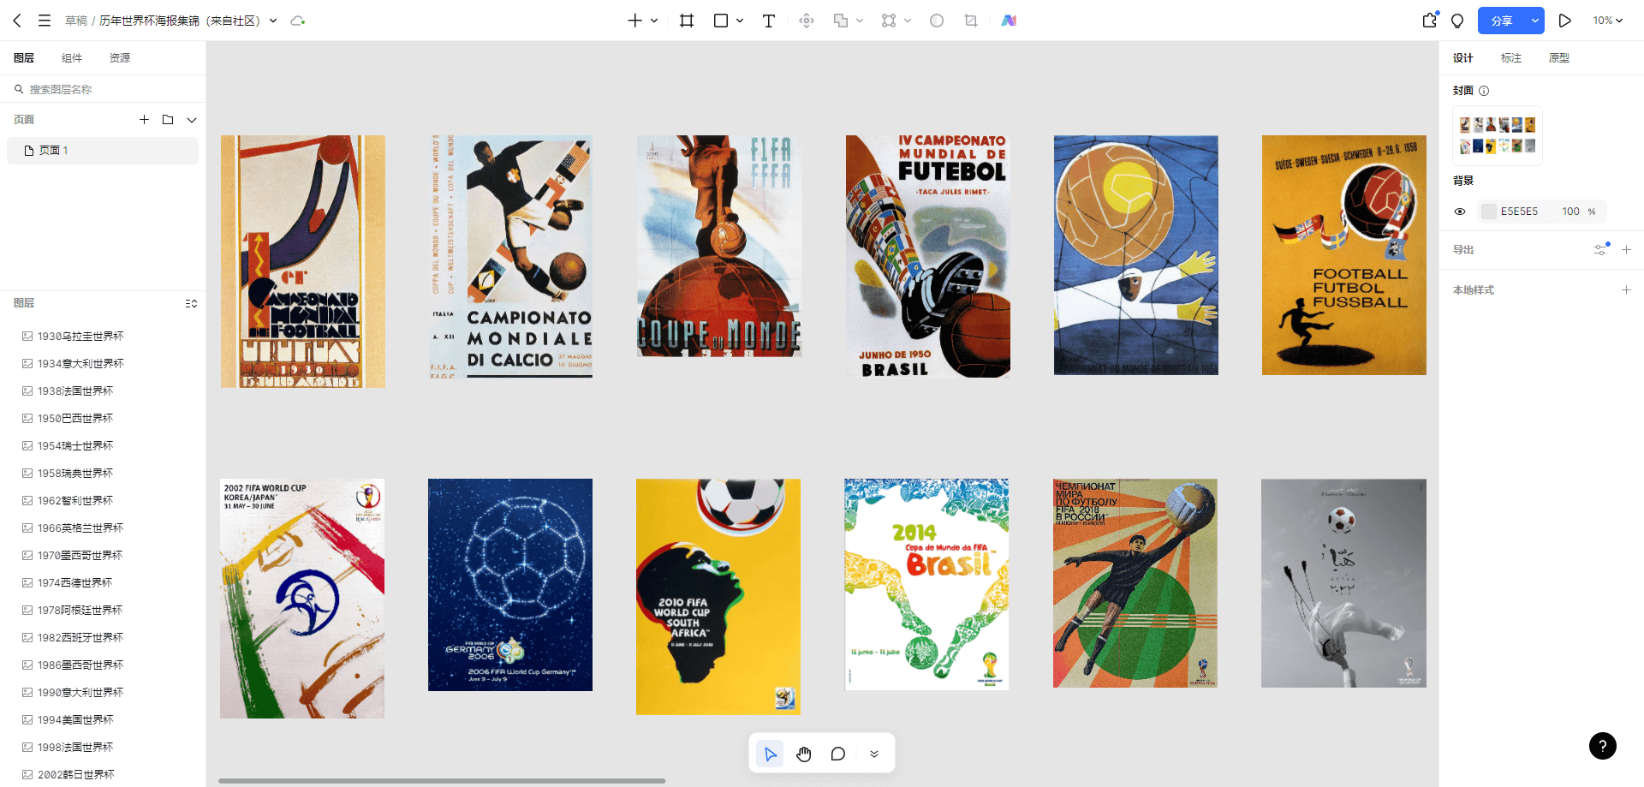The width and height of the screenshot is (1644, 787).
Task: Open the help question mark button
Action: [1603, 746]
